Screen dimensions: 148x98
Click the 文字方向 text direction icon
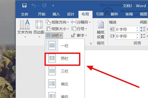(25, 25)
